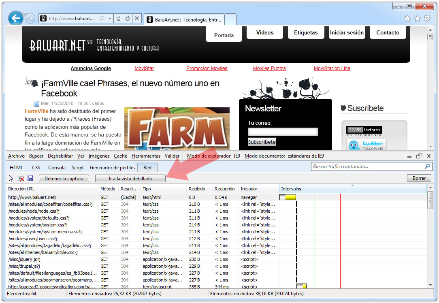
Task: Select the BaluArt.net browser tab
Action: 184,19
